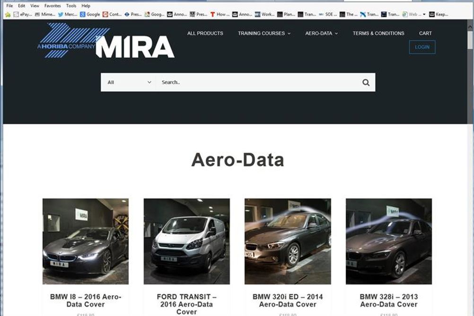The height and width of the screenshot is (316, 474).
Task: Open the Web... favorite shortcut
Action: pyautogui.click(x=412, y=14)
